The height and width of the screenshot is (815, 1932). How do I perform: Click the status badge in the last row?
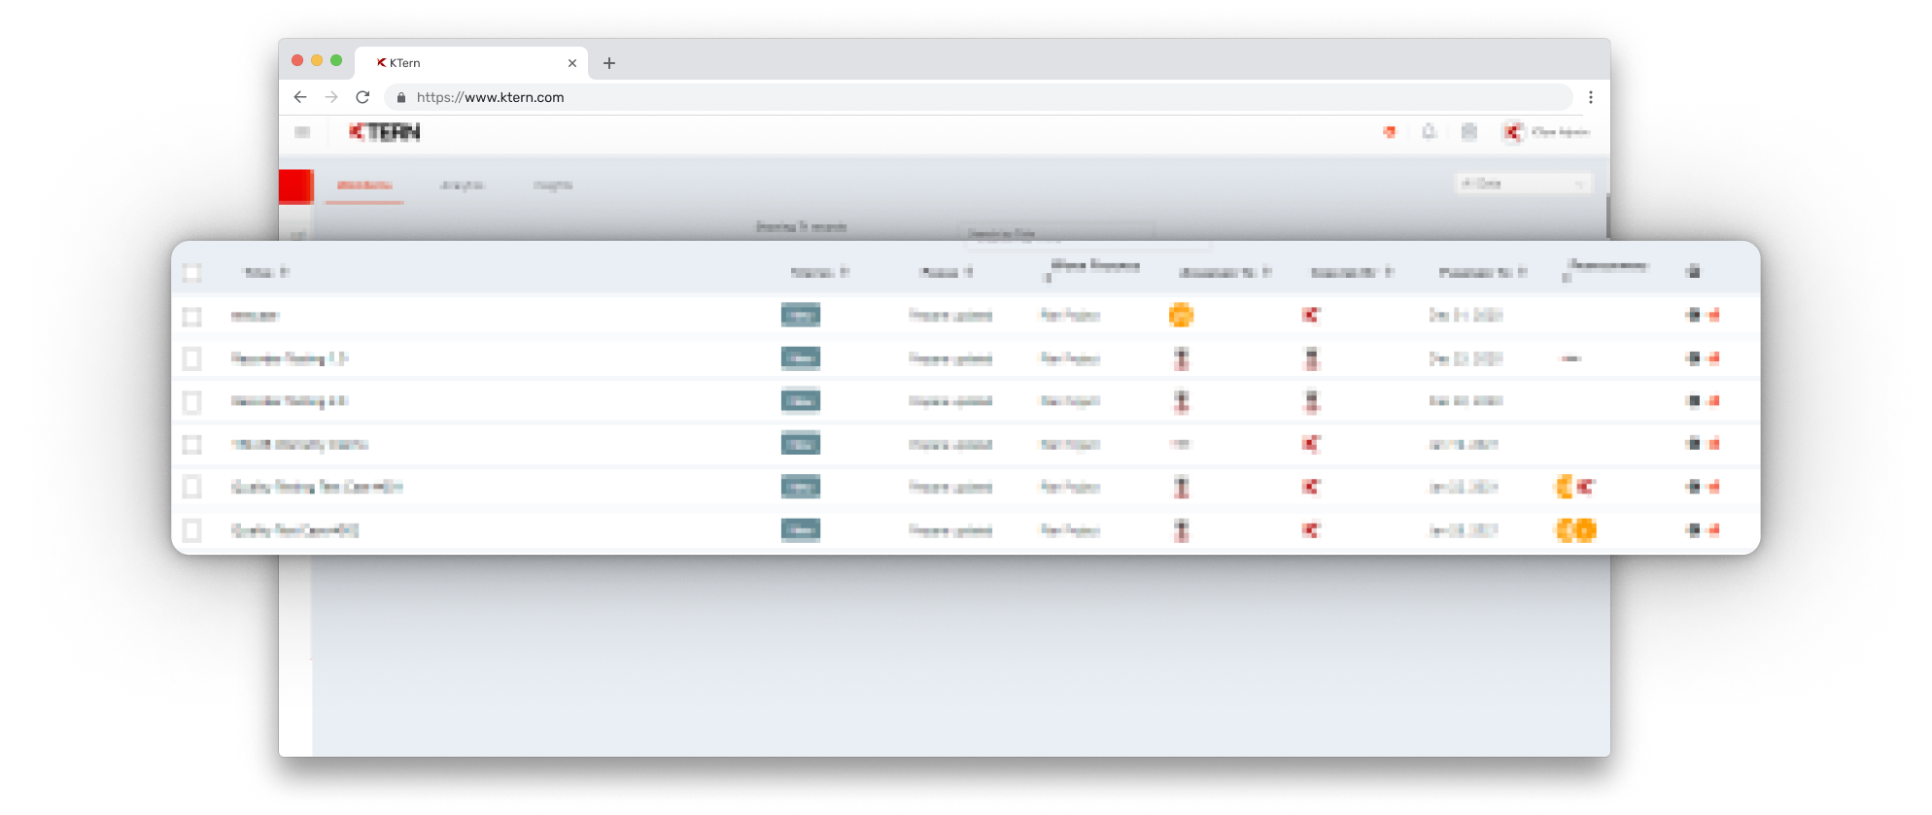point(801,529)
